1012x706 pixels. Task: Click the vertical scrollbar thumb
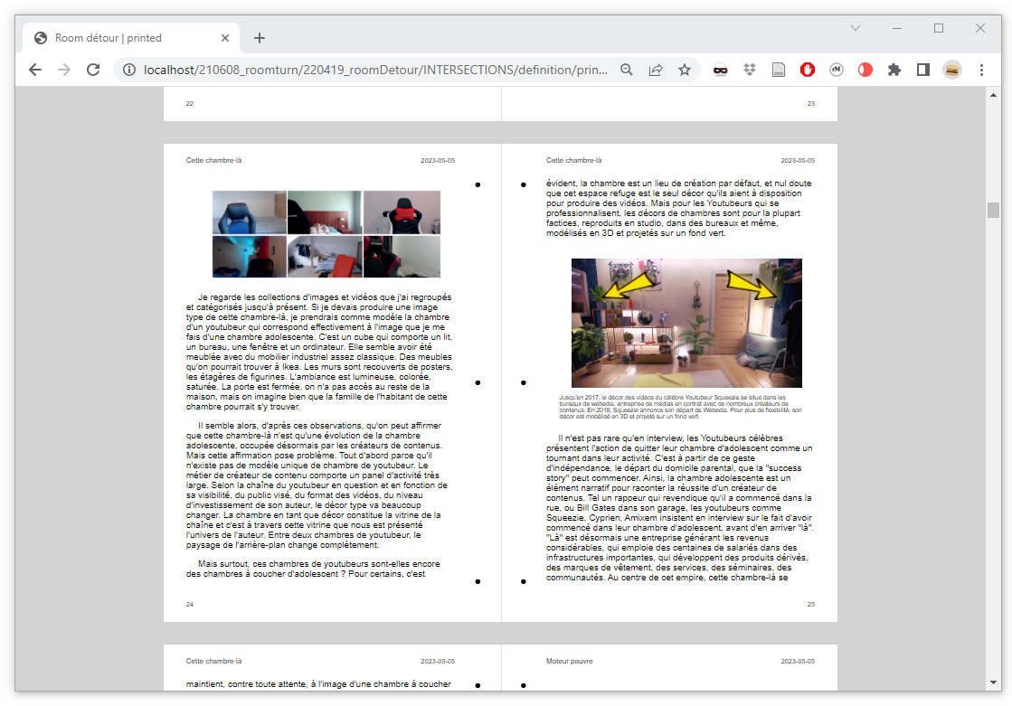tap(993, 210)
